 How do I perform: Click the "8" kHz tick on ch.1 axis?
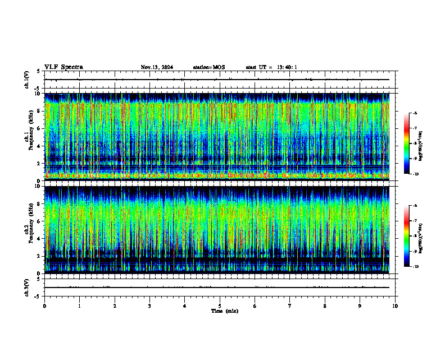[40, 111]
